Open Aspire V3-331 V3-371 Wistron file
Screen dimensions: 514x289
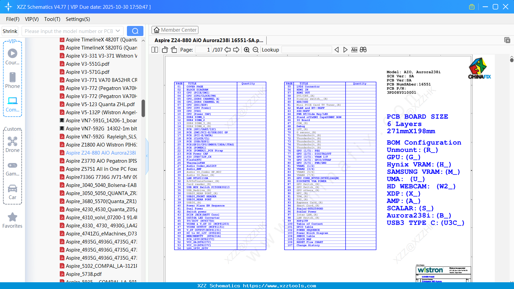click(101, 56)
